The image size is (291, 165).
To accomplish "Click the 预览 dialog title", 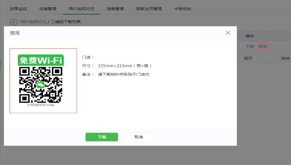I will point(15,33).
